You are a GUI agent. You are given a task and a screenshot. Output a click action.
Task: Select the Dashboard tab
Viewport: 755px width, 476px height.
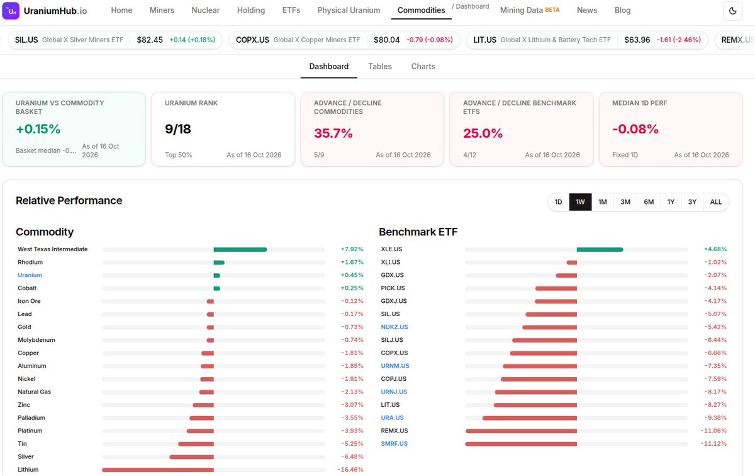(x=328, y=66)
